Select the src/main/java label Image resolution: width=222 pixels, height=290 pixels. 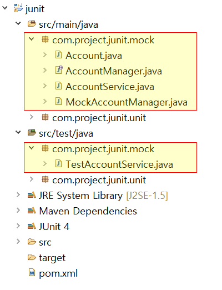pyautogui.click(x=68, y=25)
